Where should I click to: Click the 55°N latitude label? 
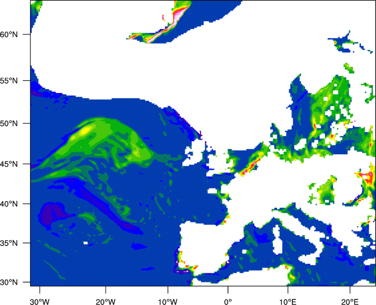(9, 81)
